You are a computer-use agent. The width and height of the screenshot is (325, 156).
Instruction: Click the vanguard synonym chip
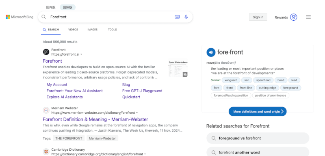coord(231,80)
